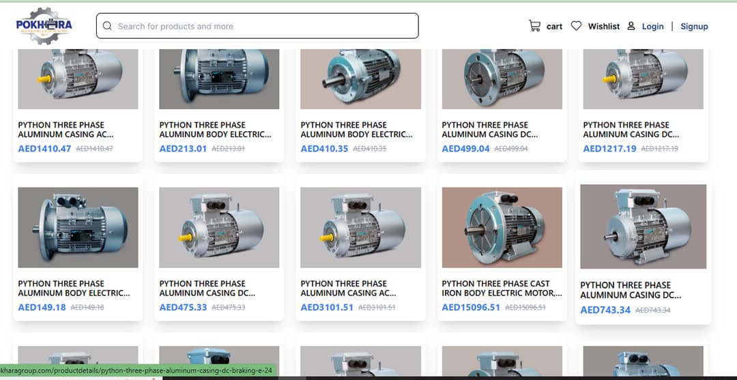Open the motor image priced AED149.18
This screenshot has height=380, width=737.
(78, 228)
